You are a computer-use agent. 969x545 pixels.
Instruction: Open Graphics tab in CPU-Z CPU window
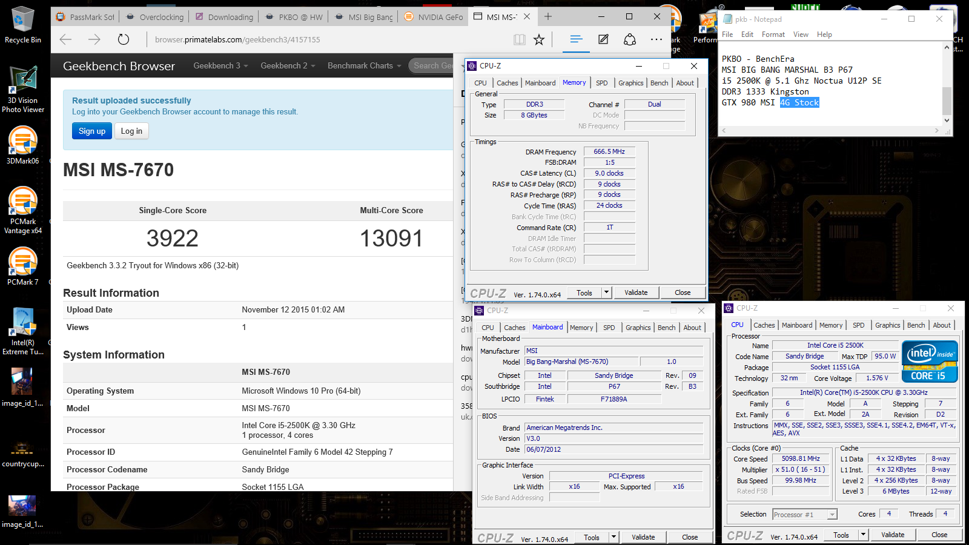887,325
